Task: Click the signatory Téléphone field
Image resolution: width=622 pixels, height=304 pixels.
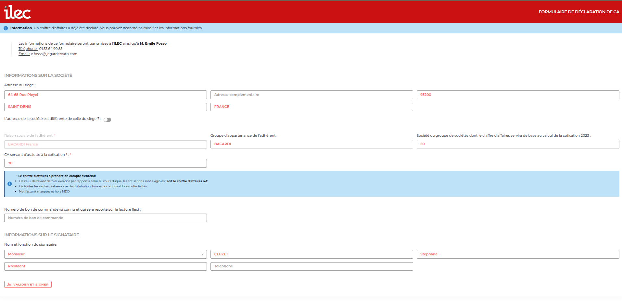Action: click(x=311, y=266)
